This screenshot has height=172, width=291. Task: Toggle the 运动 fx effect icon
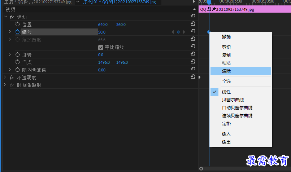(x=12, y=17)
